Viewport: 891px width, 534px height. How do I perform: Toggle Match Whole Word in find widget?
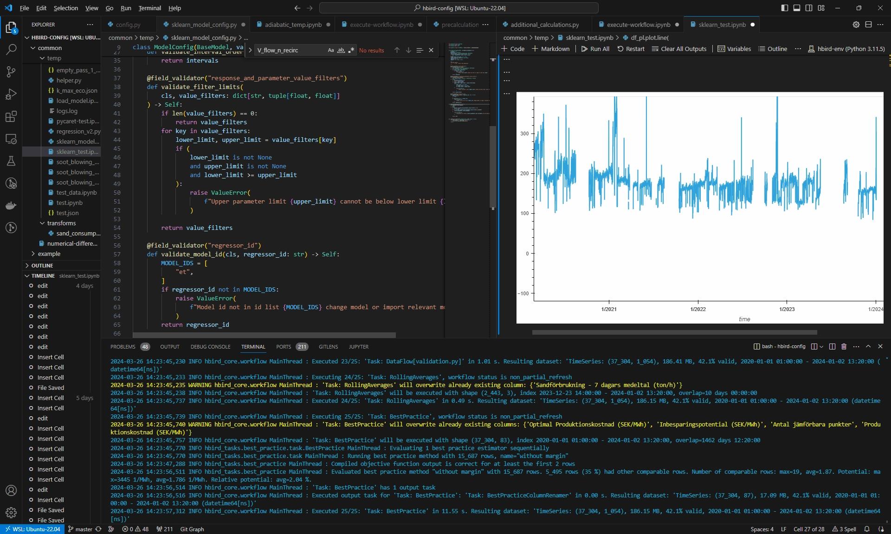(x=341, y=50)
